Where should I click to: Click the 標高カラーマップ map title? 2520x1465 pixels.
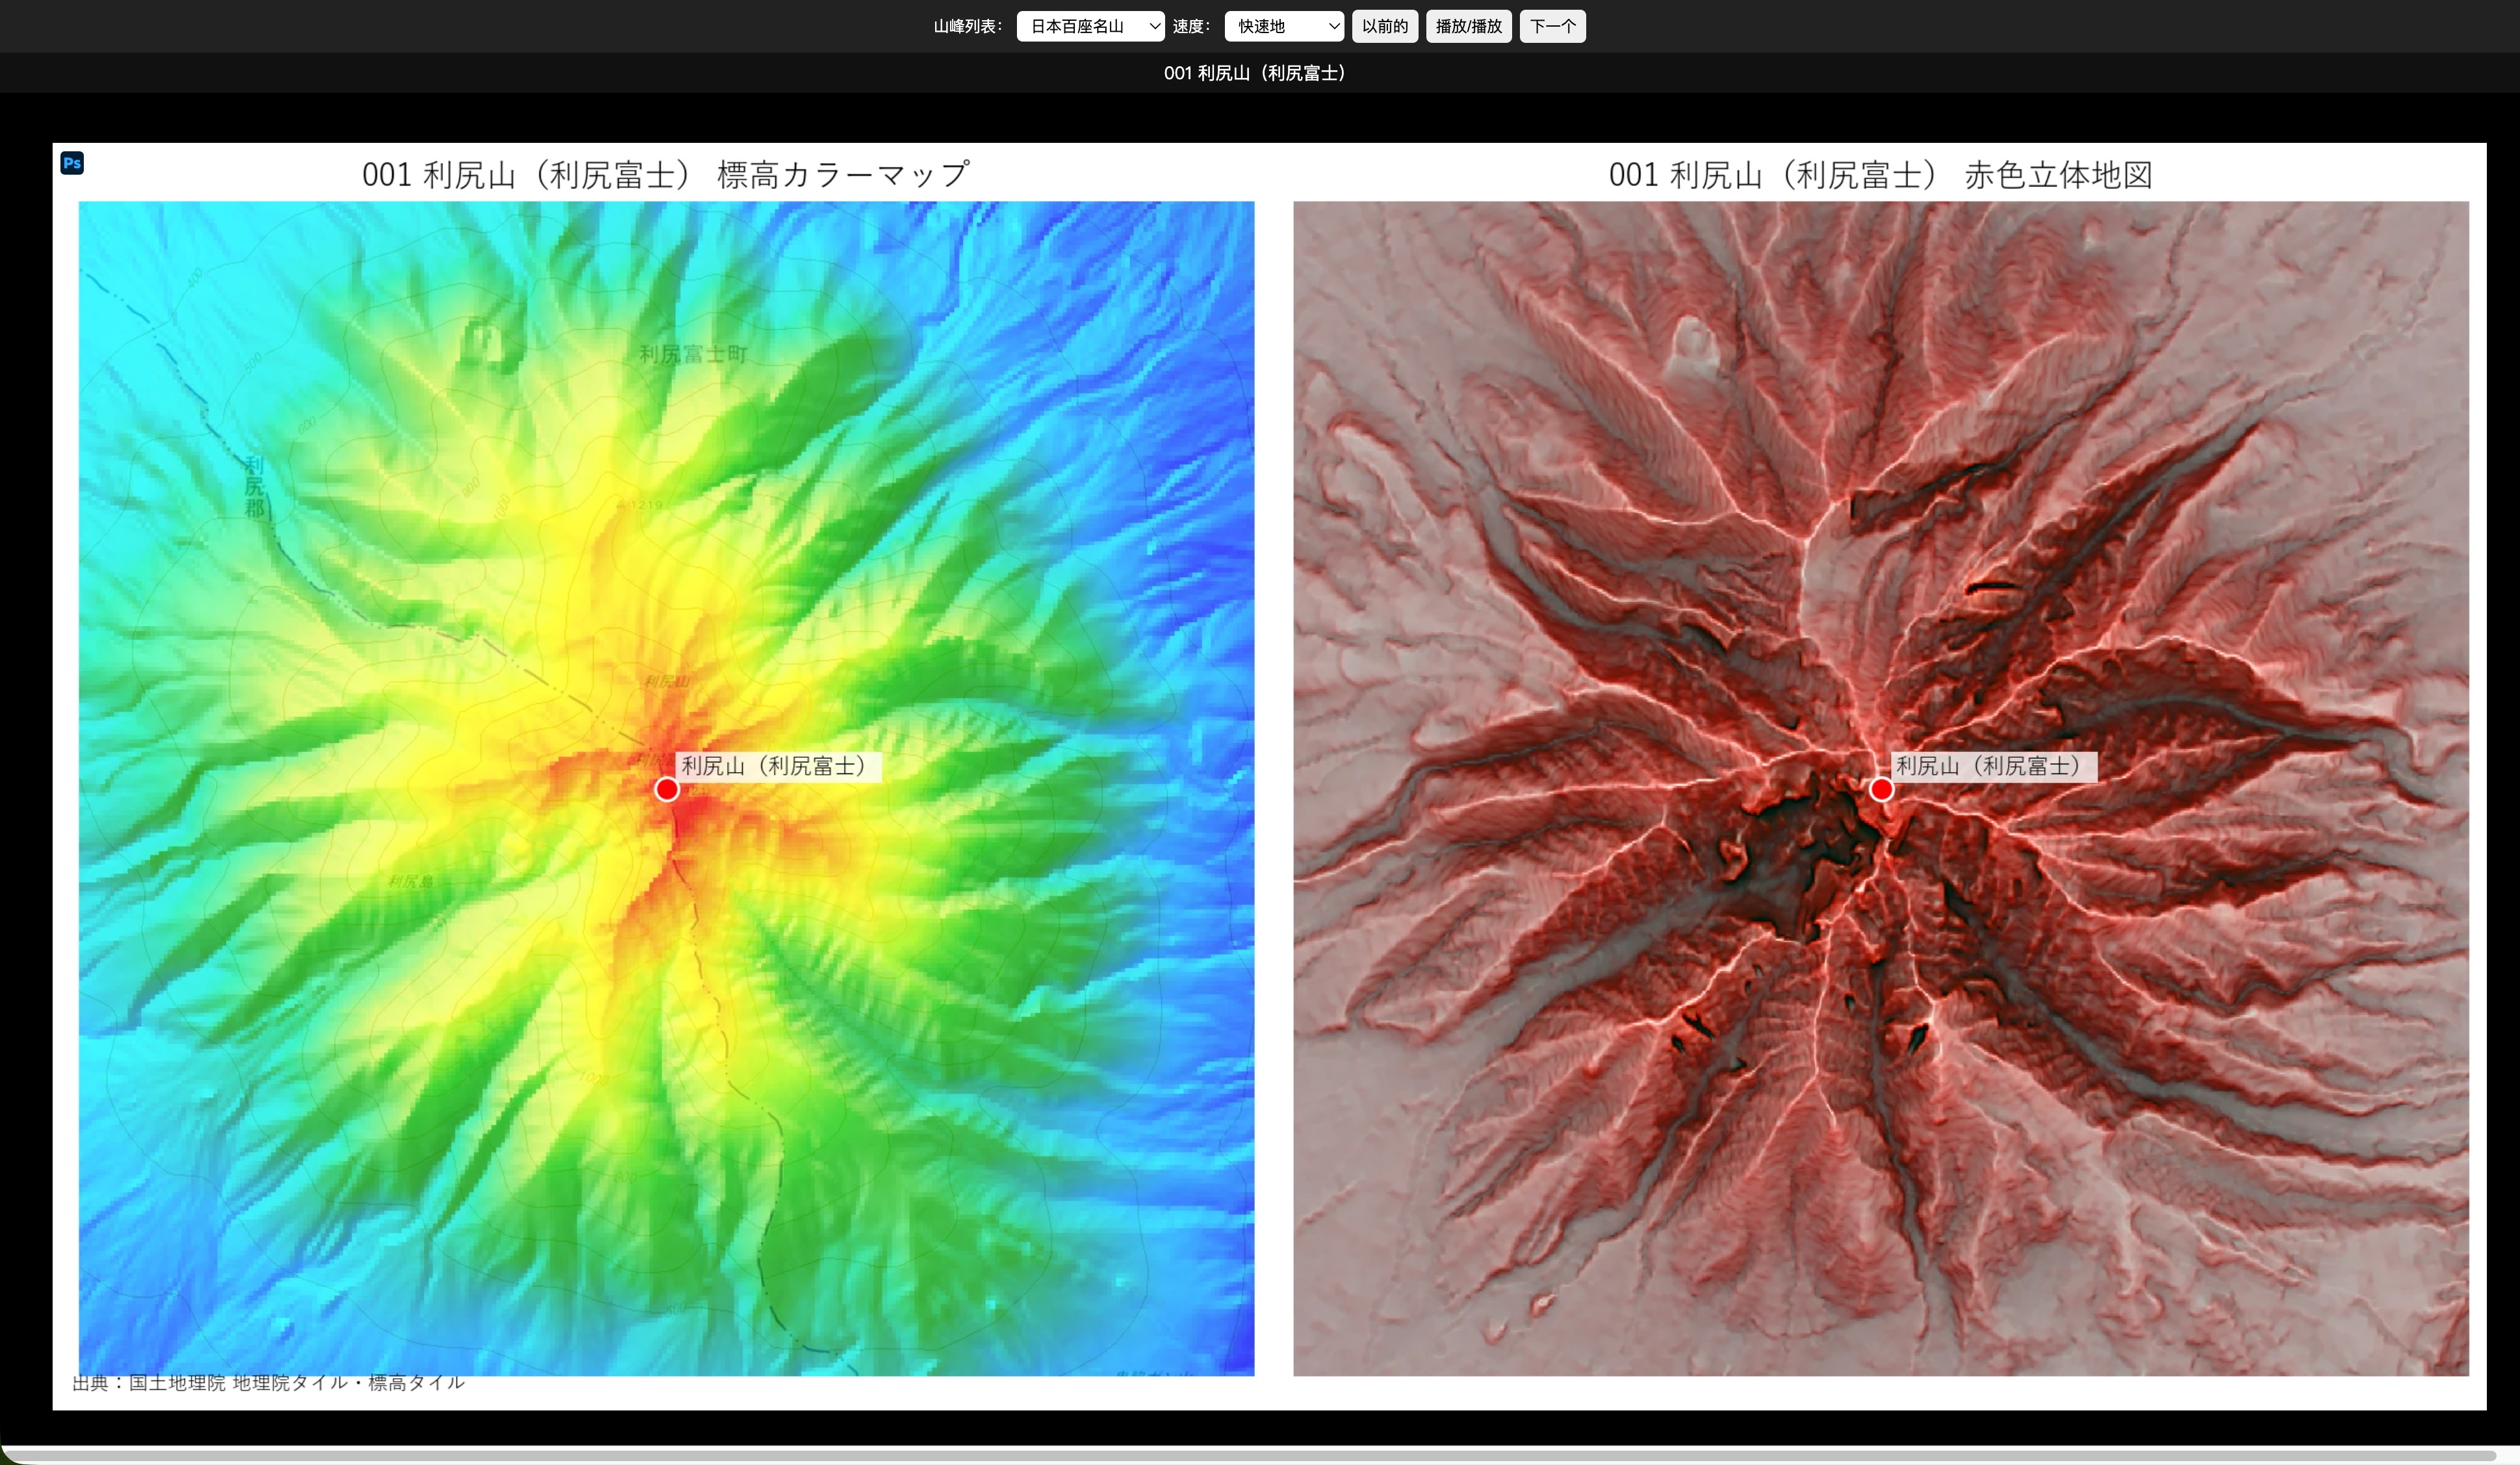(x=666, y=175)
